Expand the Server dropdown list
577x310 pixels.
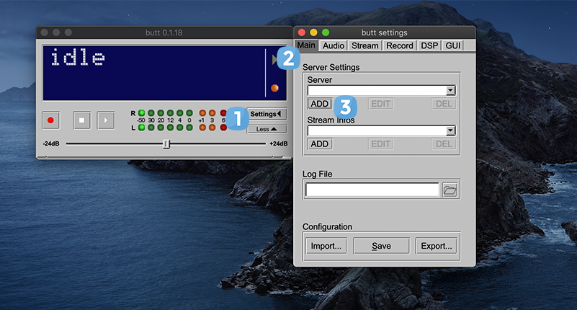(x=450, y=91)
